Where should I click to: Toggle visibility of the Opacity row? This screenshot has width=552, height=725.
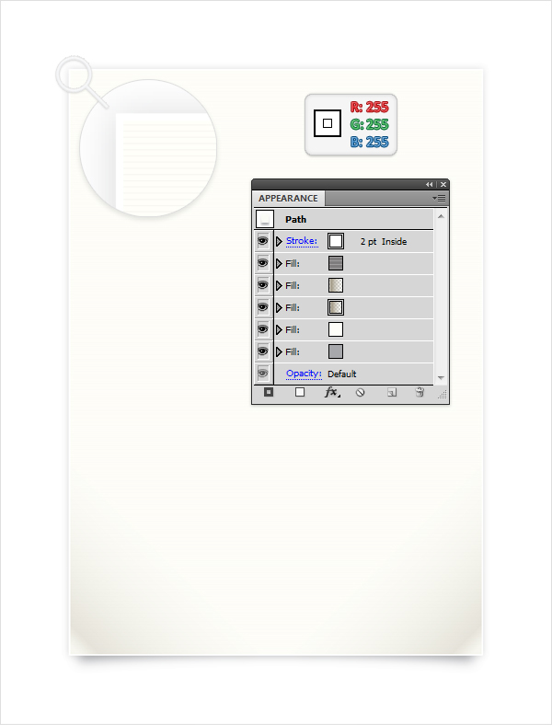(262, 374)
